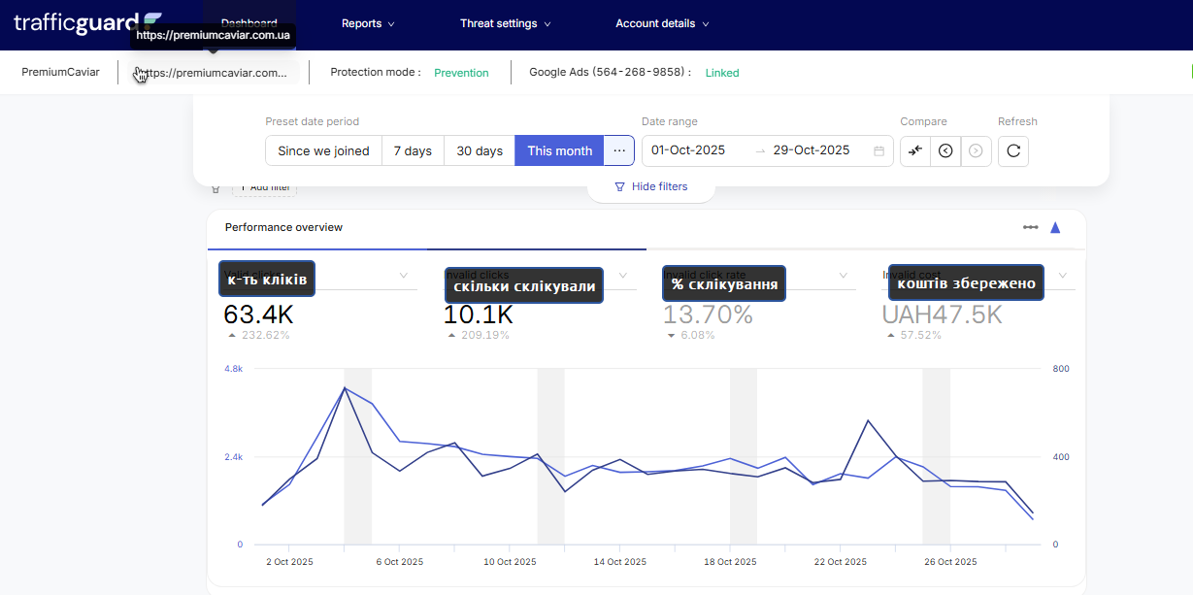
Task: Click the chart options icon in Performance overview
Action: tap(1030, 227)
